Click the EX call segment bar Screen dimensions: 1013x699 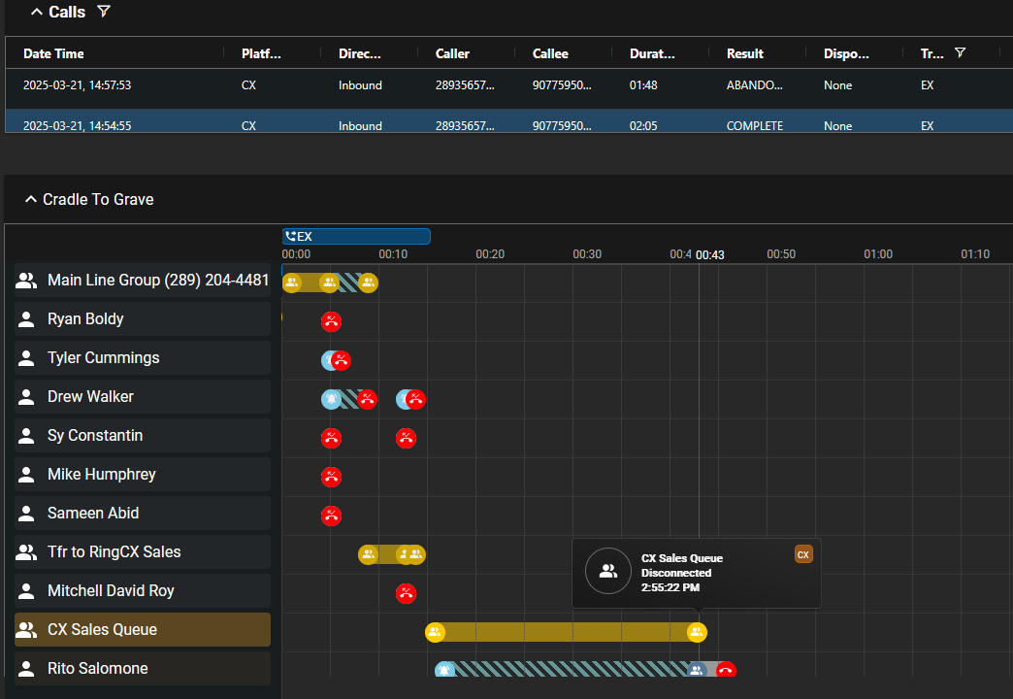pyautogui.click(x=356, y=237)
